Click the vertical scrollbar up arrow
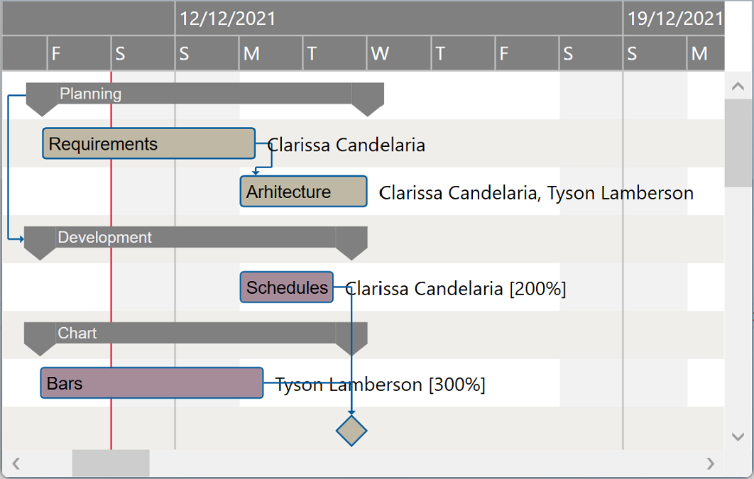This screenshot has width=754, height=479. pyautogui.click(x=738, y=85)
